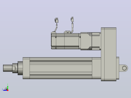The width and height of the screenshot is (131, 98).
Task: Click the red origin dot of axis triad
Action: pyautogui.click(x=8, y=90)
